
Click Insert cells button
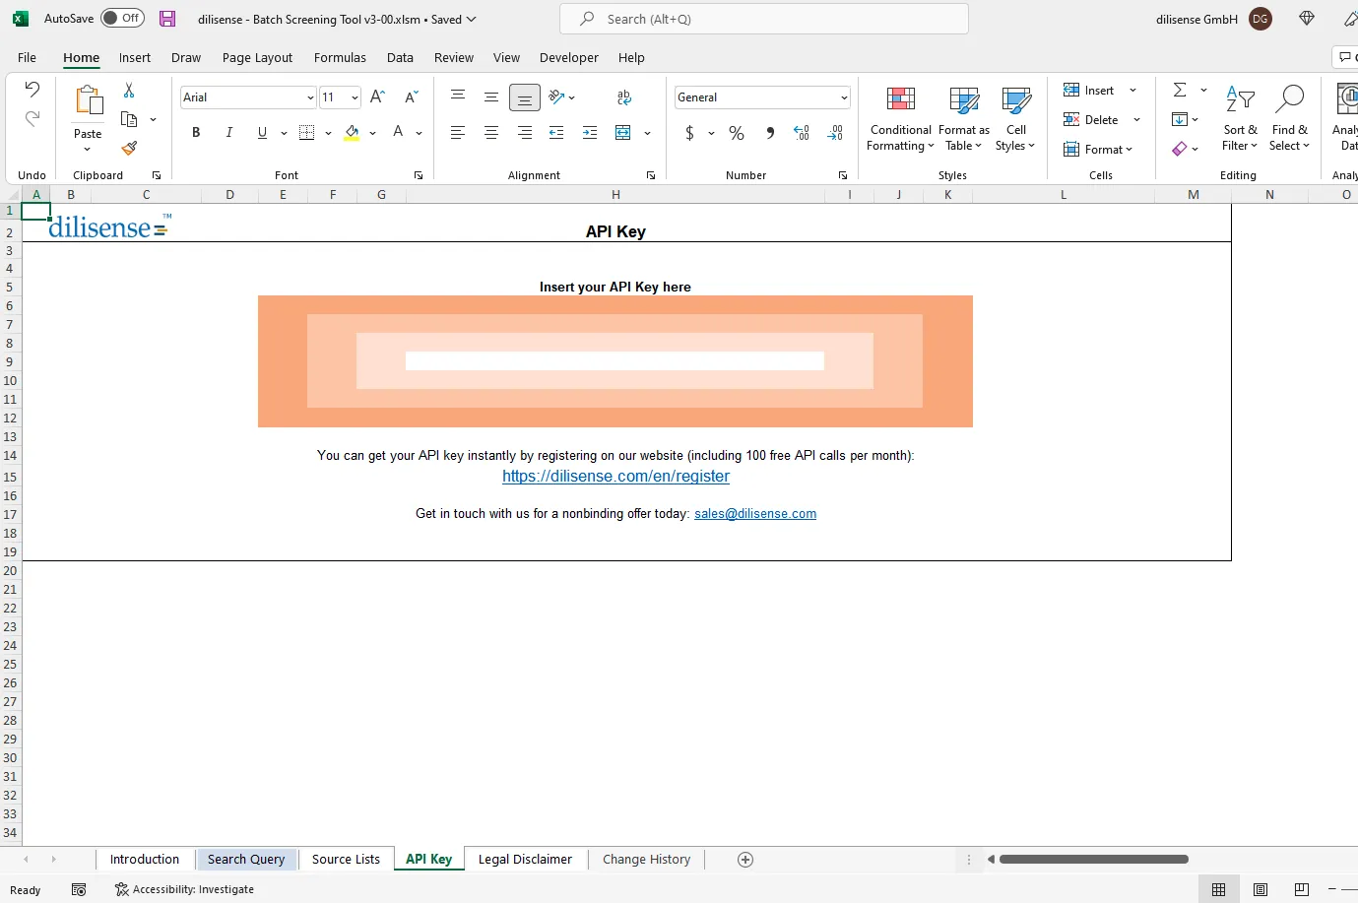(x=1089, y=91)
